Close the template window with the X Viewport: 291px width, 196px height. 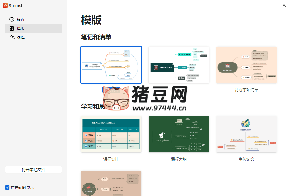coord(284,5)
